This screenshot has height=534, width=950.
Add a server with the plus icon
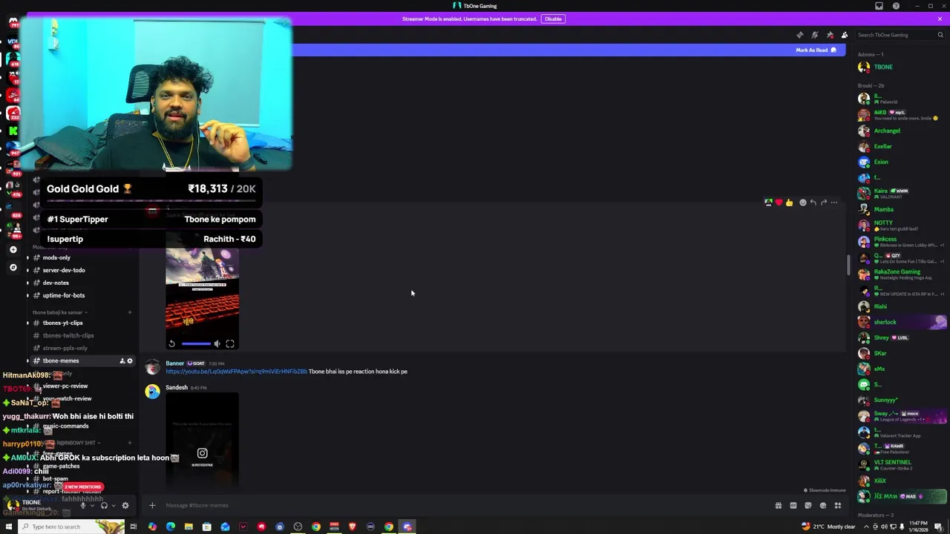pyautogui.click(x=13, y=250)
